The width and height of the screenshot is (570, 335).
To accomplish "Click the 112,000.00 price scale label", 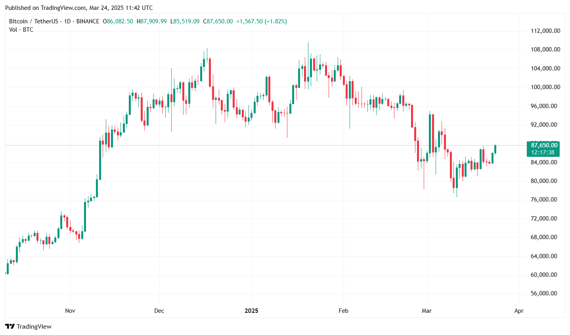I will [545, 31].
